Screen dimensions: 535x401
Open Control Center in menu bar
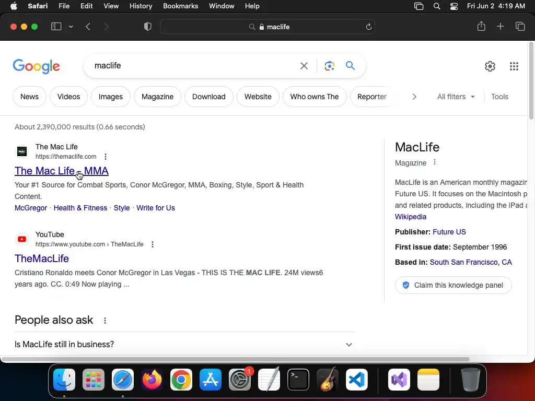tap(454, 6)
